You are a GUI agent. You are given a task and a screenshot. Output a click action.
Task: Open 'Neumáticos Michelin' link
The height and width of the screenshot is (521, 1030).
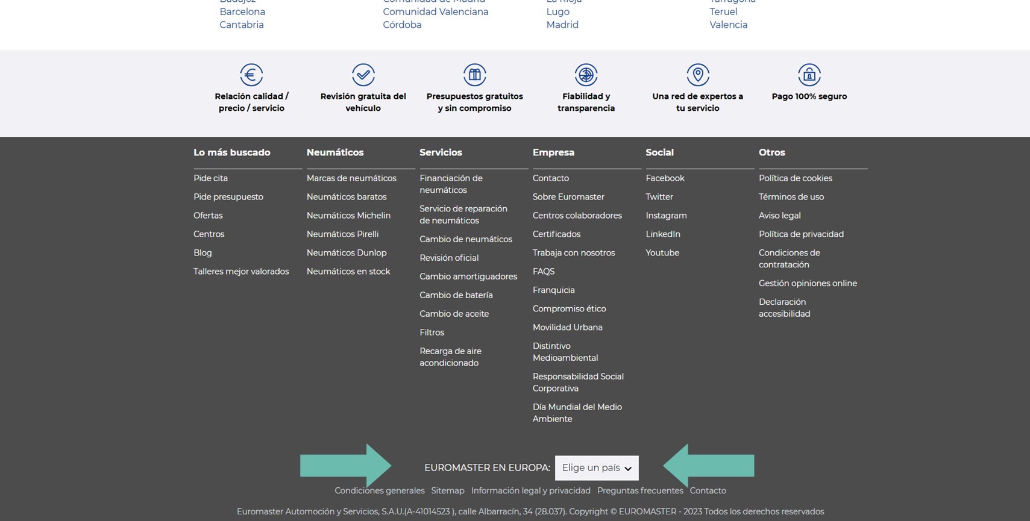pos(348,216)
